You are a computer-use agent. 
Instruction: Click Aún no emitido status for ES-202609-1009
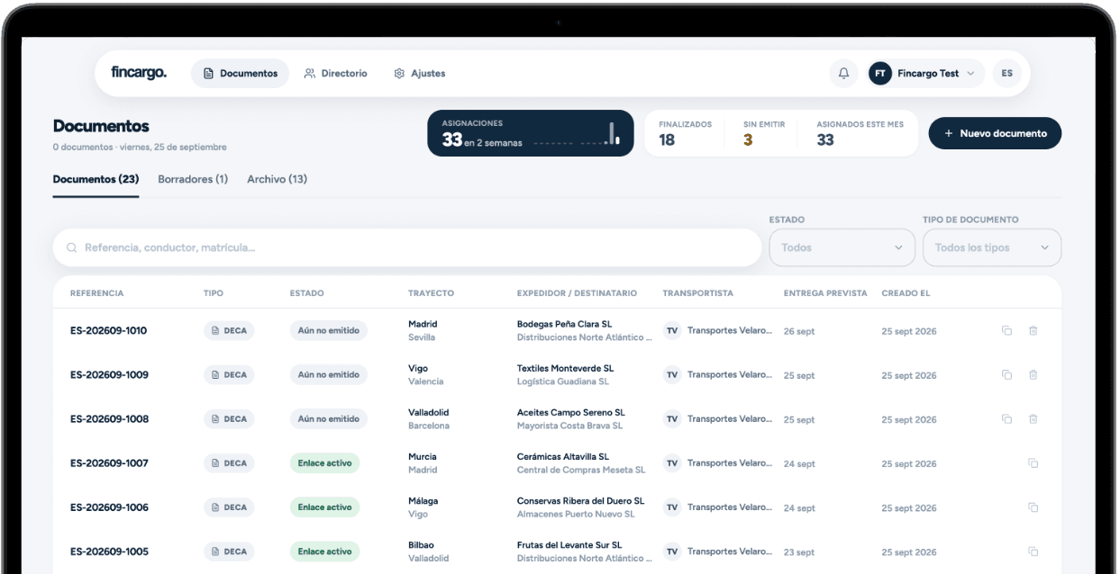[329, 375]
